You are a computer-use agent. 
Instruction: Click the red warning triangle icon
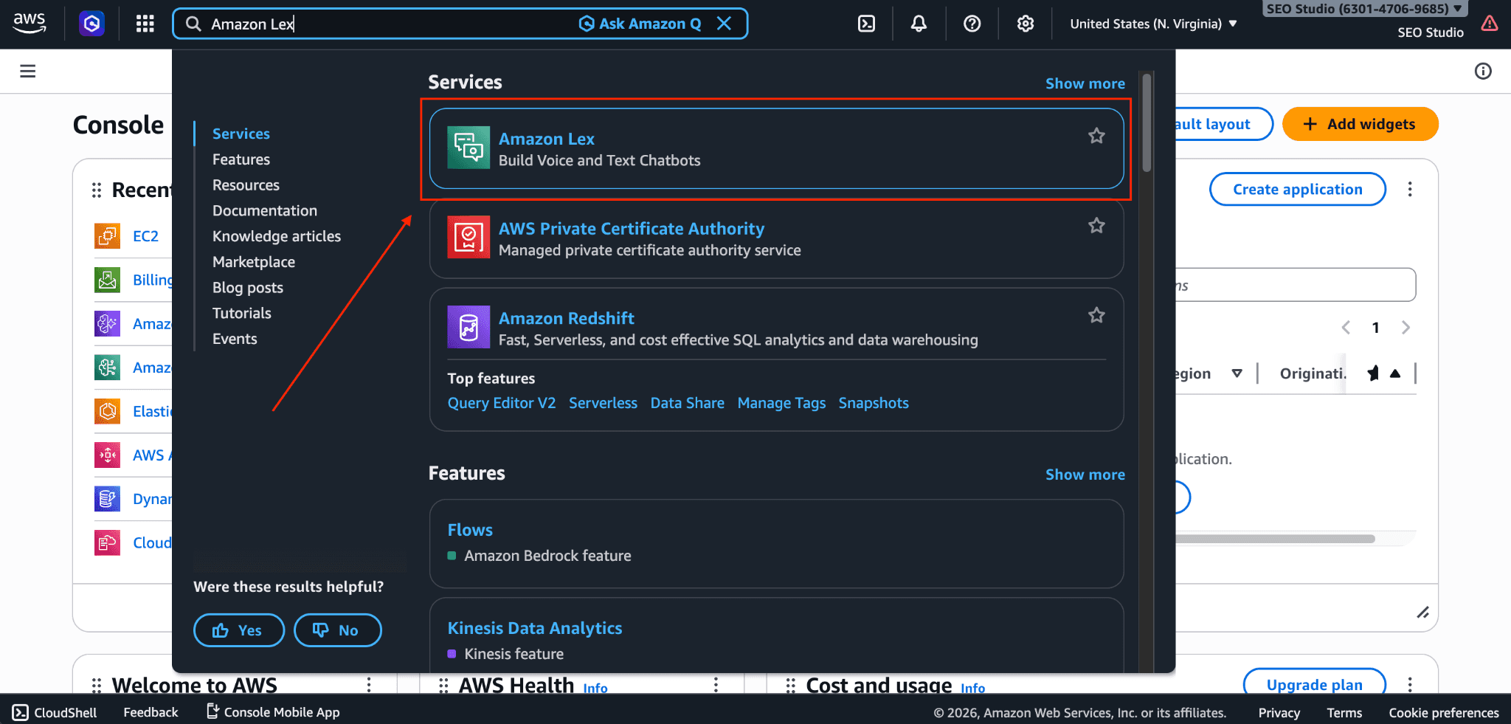point(1490,24)
